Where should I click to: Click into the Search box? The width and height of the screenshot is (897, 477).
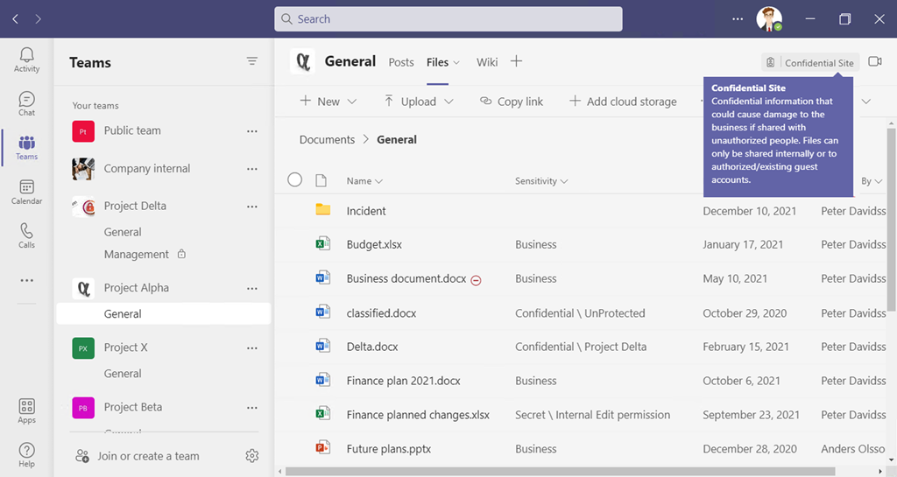tap(448, 19)
